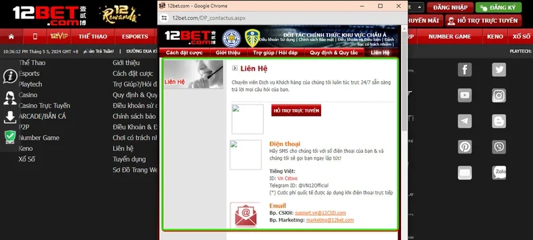This screenshot has width=533, height=240.
Task: Open Liên hệ footer link
Action: (x=123, y=148)
